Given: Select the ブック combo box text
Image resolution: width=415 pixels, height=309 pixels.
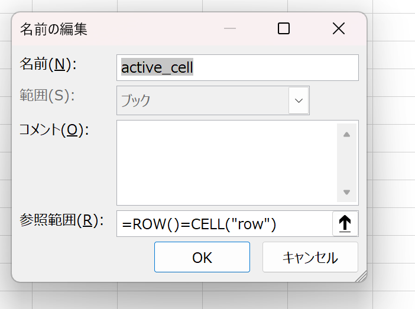Looking at the screenshot, I should [202, 100].
